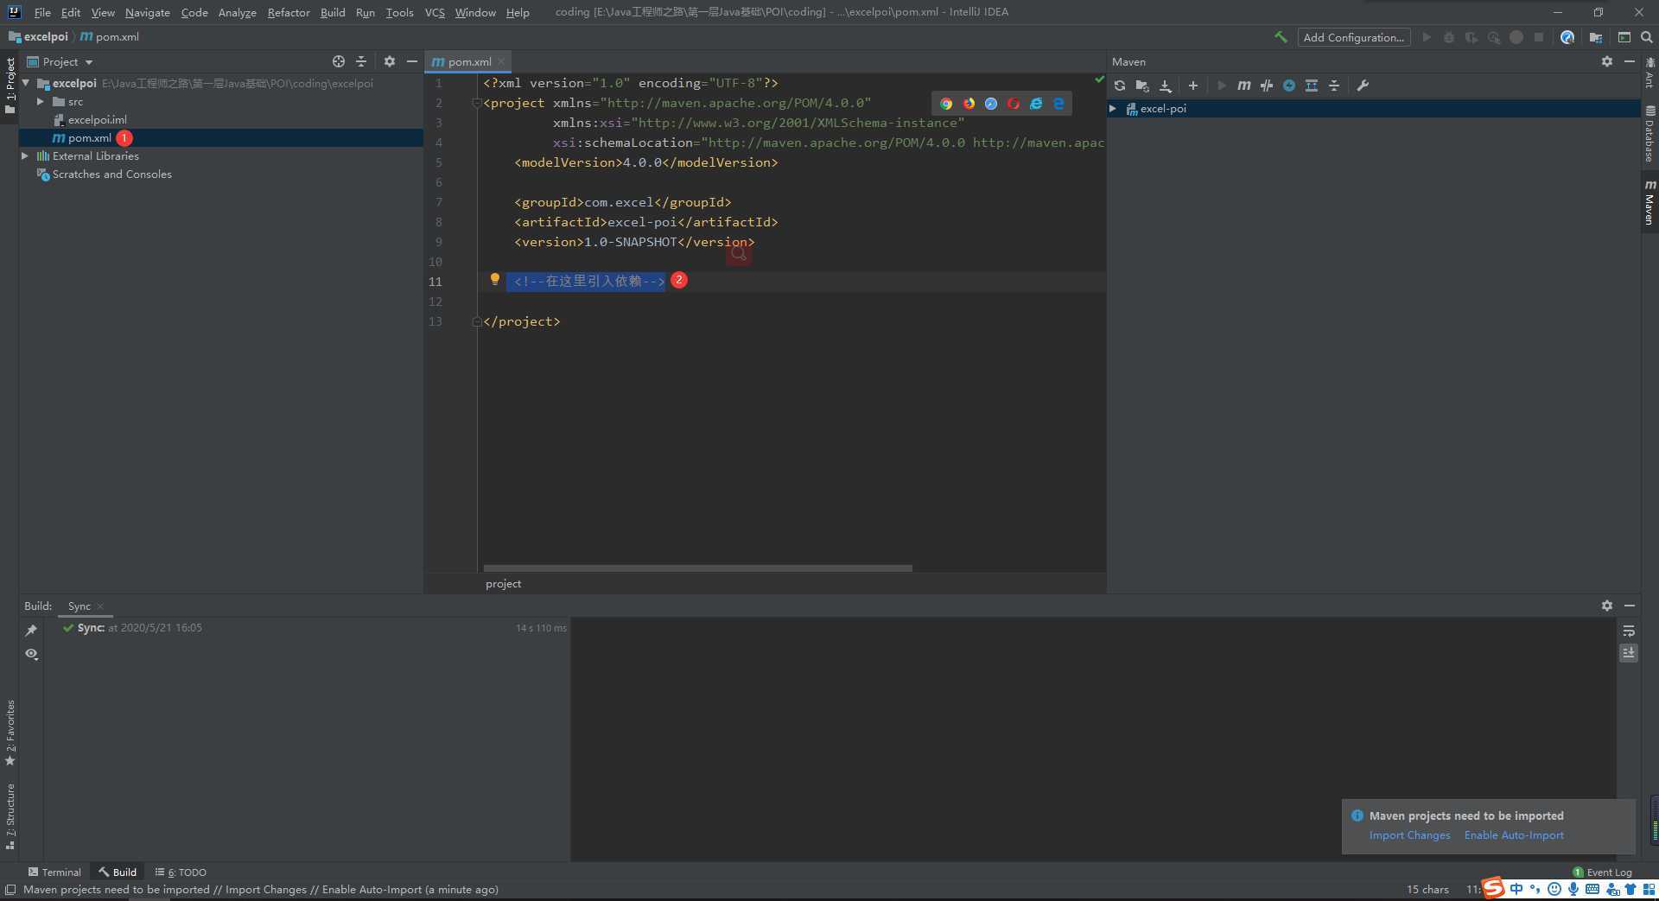Open Project panel gear settings

(x=390, y=61)
